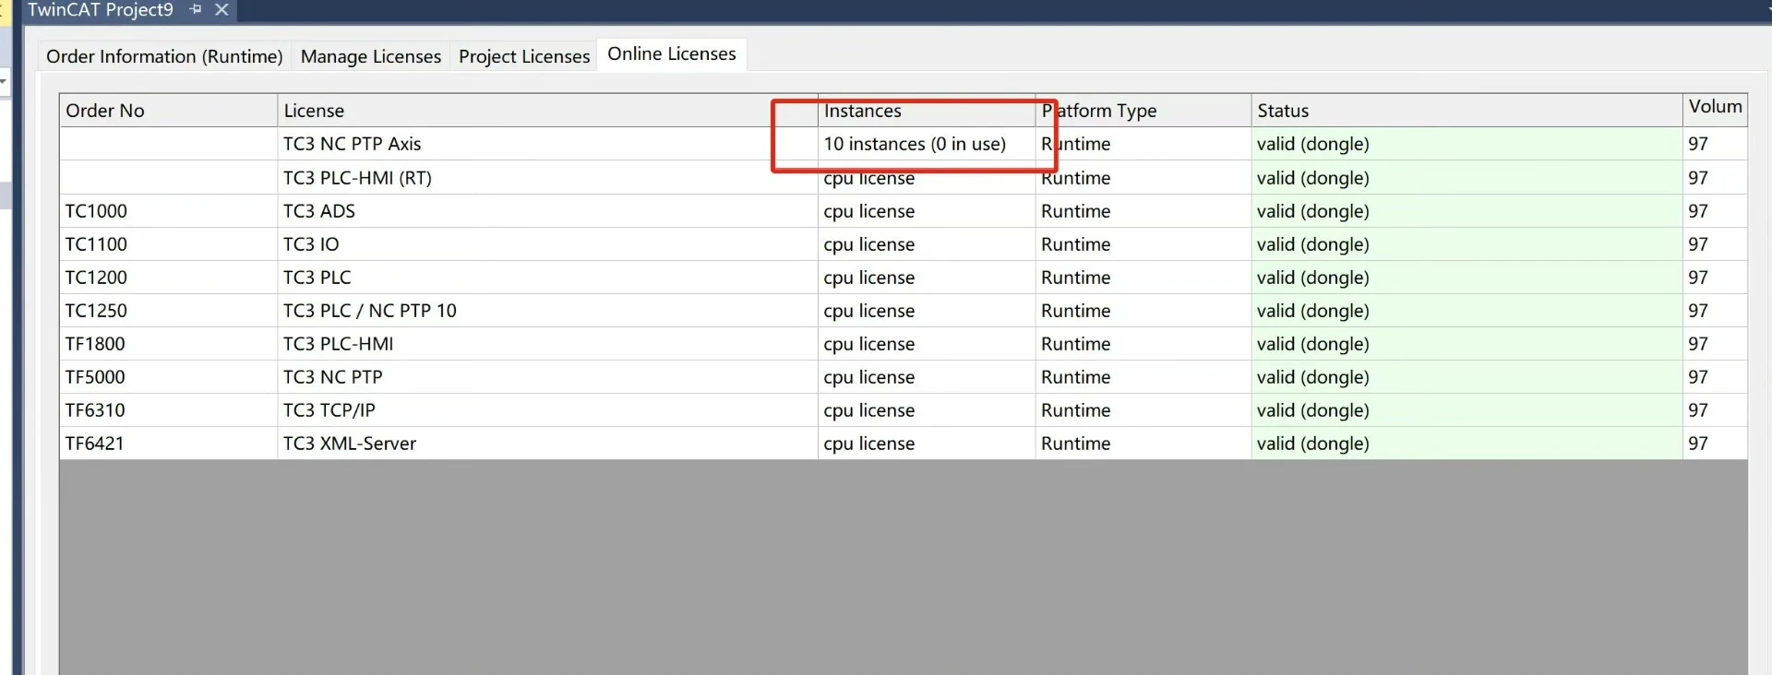Click the TC3 PLC-HMI license for TF1800

(x=547, y=344)
